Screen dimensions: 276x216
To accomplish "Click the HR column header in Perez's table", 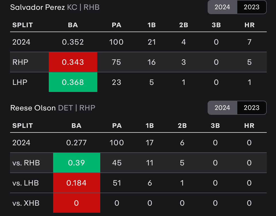I will click(250, 25).
